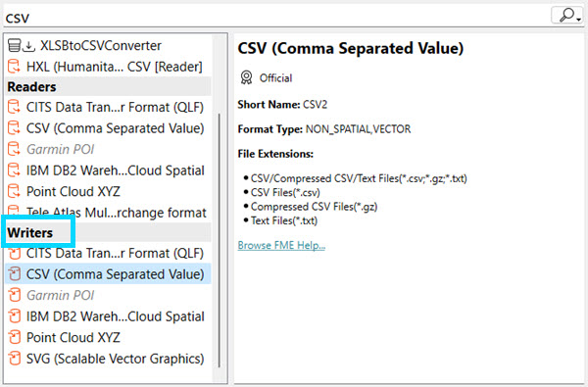Click the results list vertical scrollbar
588x387 pixels.
(219, 240)
